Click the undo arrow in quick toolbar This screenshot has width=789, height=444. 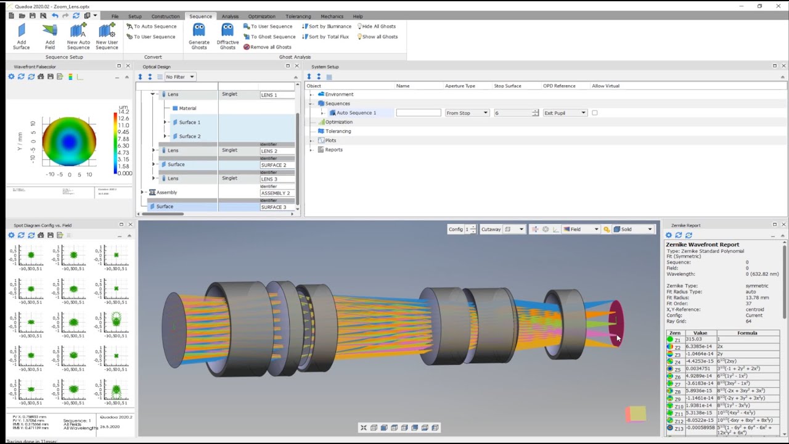coord(55,15)
